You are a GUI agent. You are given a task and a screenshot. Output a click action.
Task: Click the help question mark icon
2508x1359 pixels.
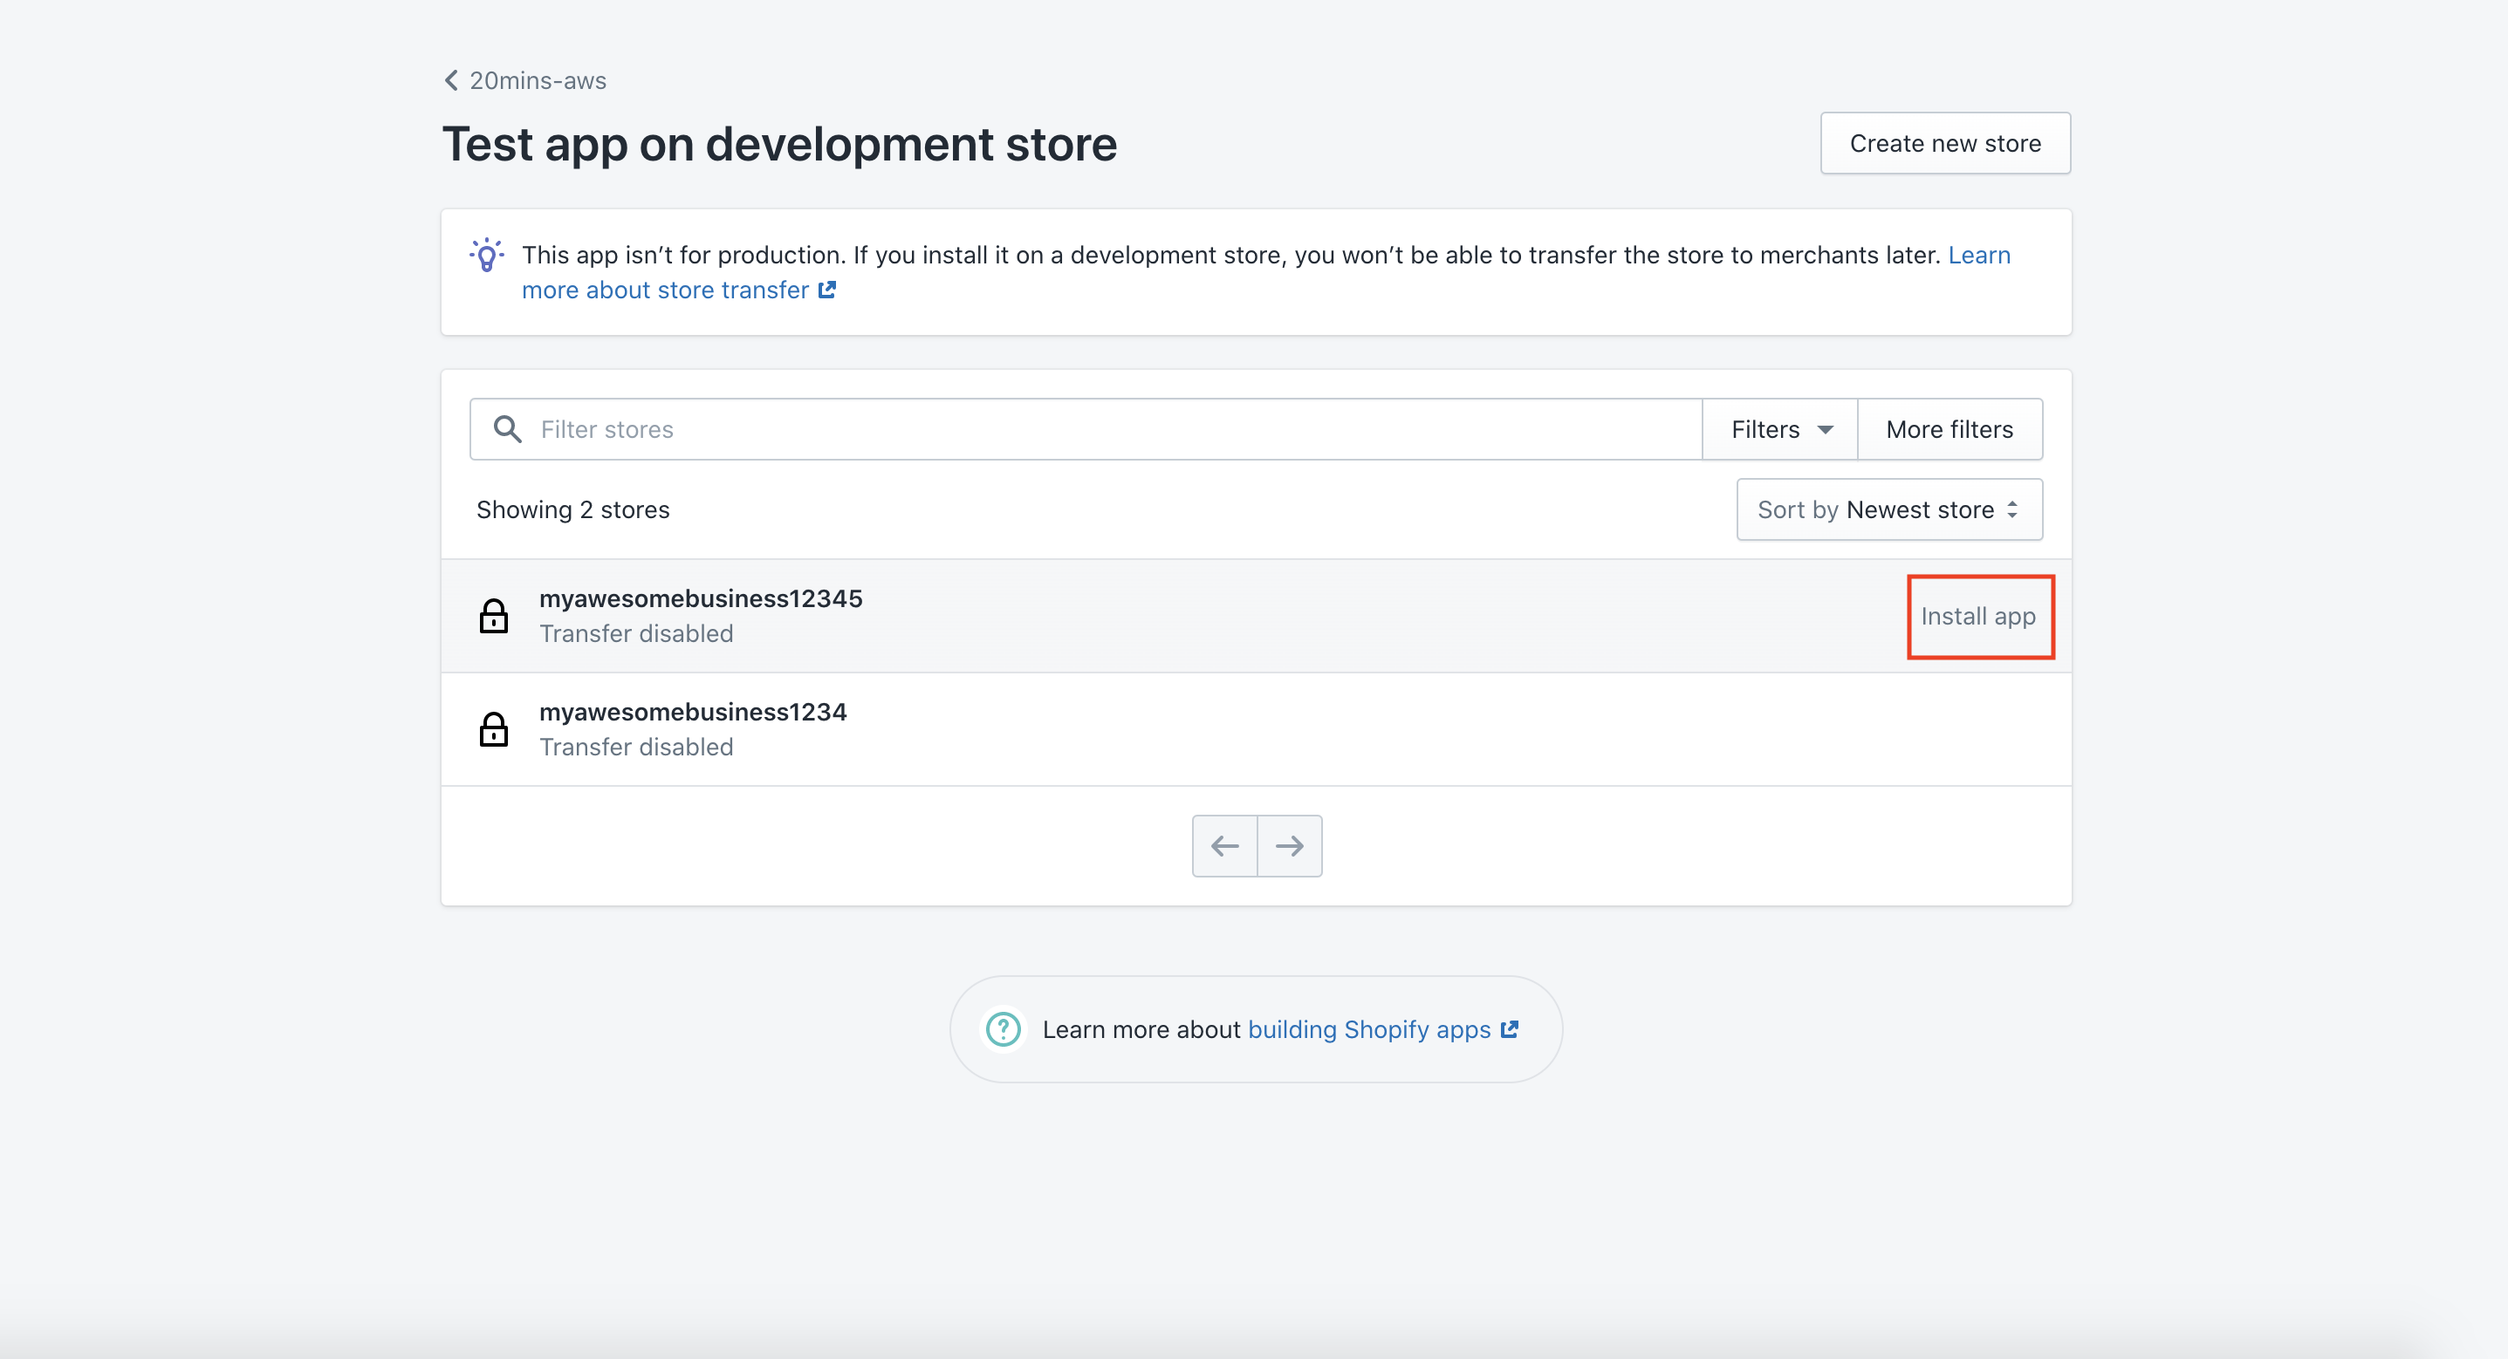tap(1003, 1029)
